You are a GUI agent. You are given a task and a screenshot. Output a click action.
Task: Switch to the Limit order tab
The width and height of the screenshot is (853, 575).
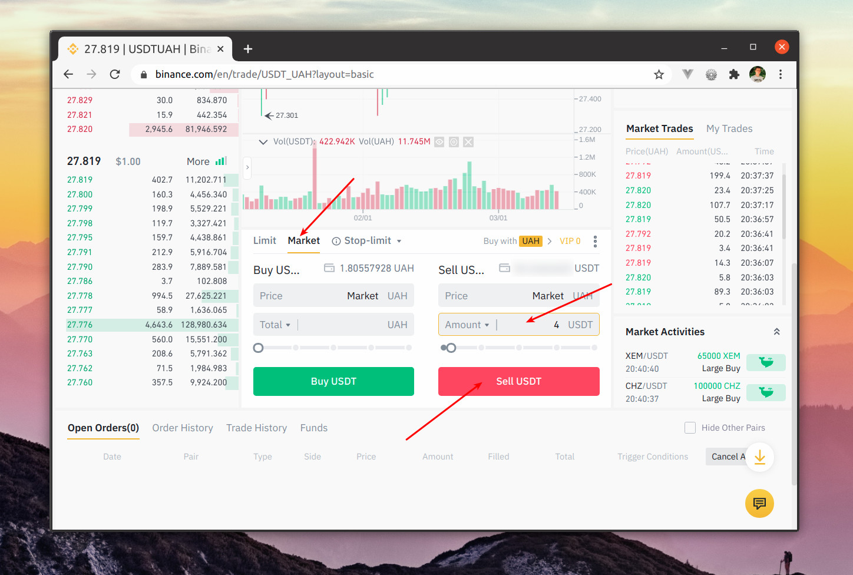[x=265, y=240]
